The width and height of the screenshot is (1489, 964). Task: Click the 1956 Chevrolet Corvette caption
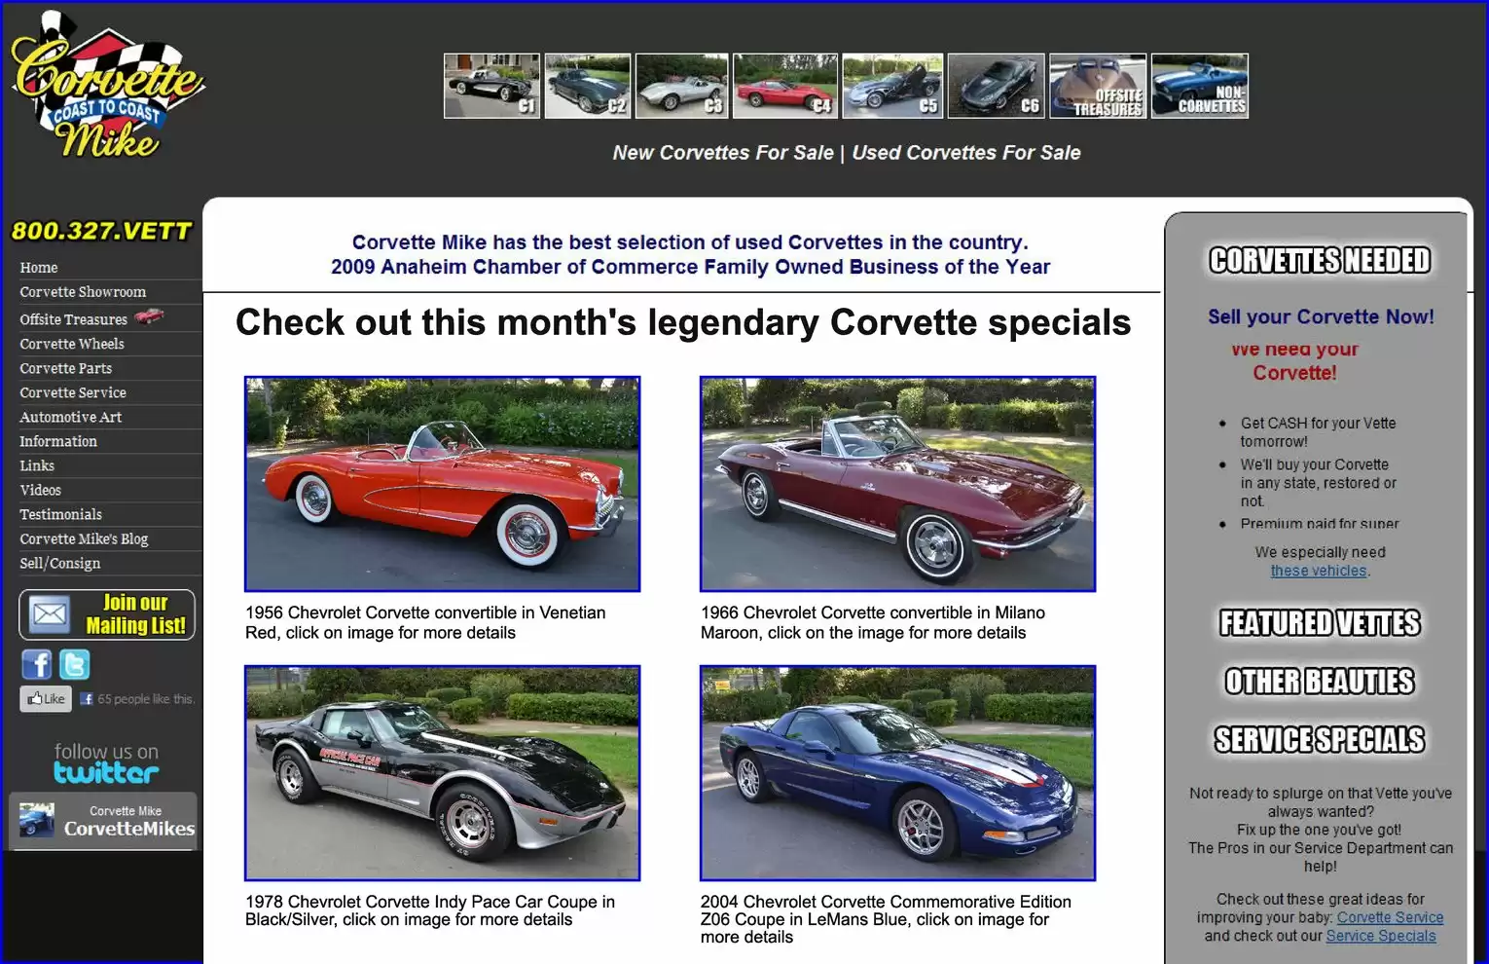(x=425, y=622)
